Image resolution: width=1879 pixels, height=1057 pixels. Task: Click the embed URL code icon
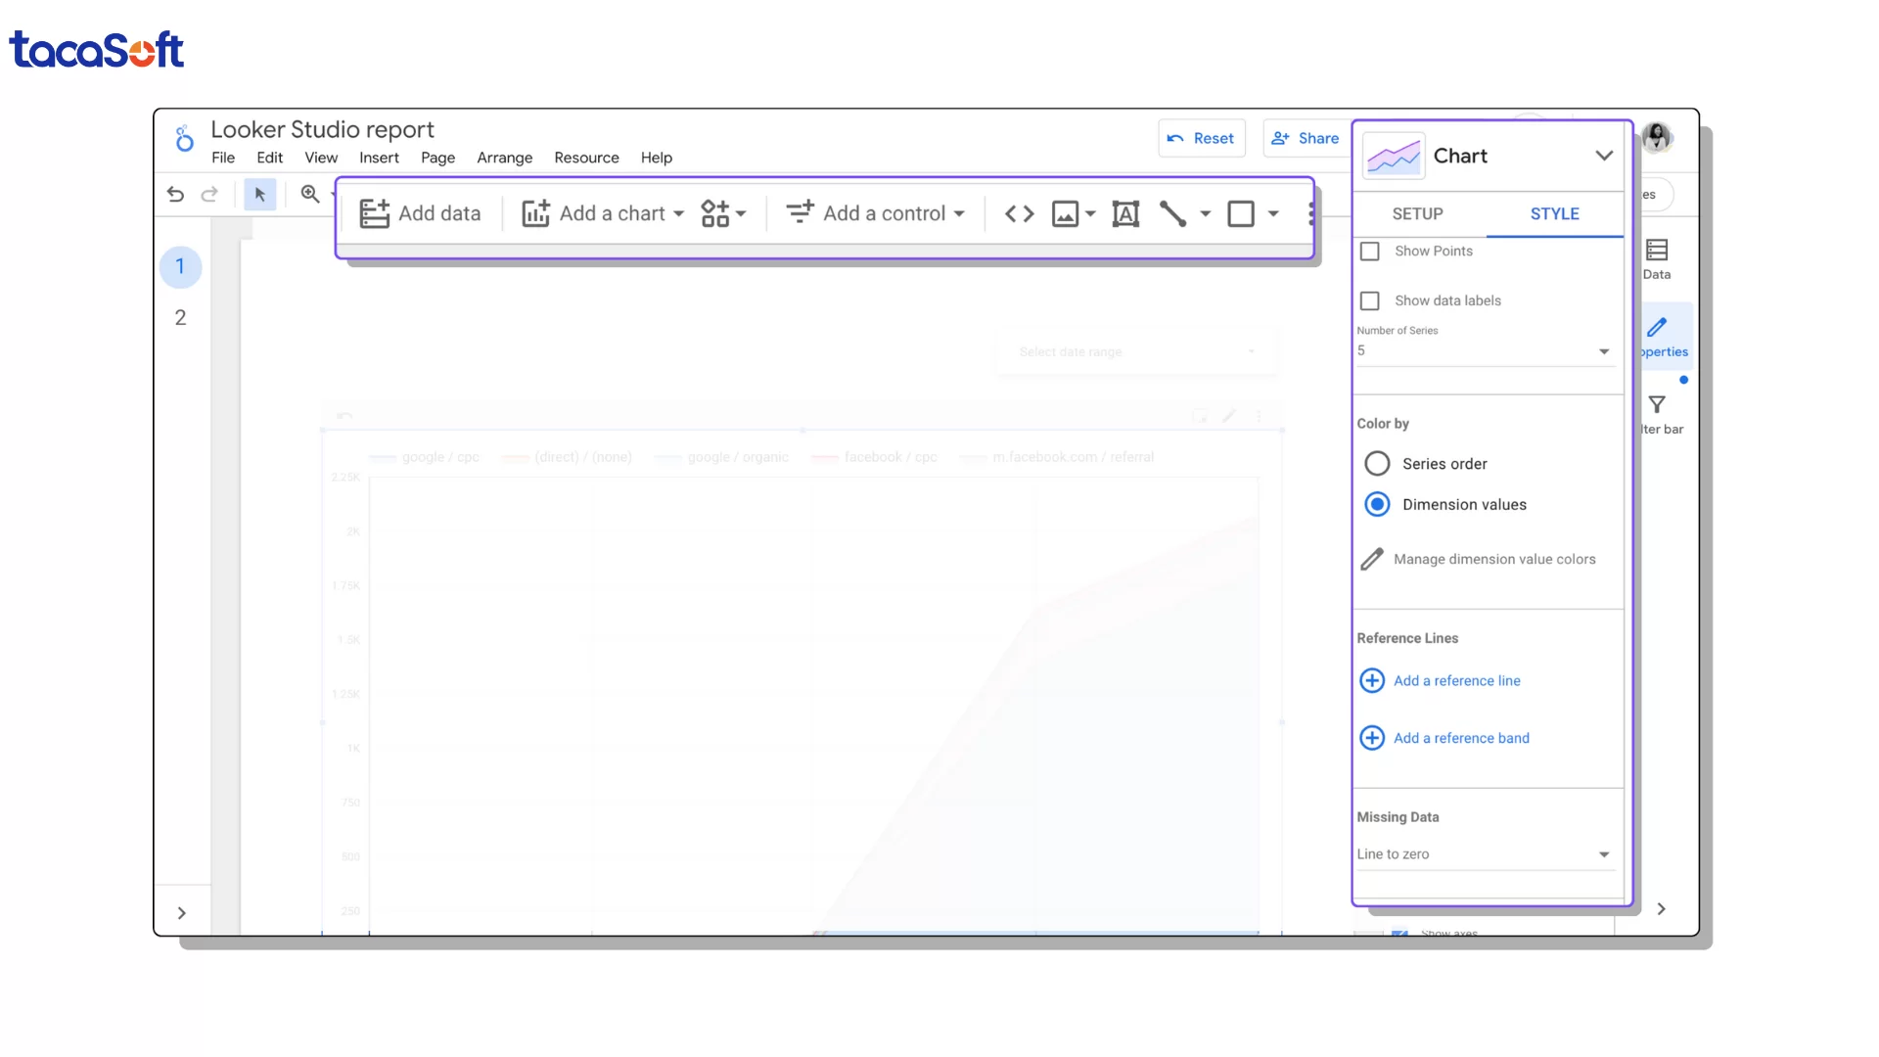coord(1018,213)
